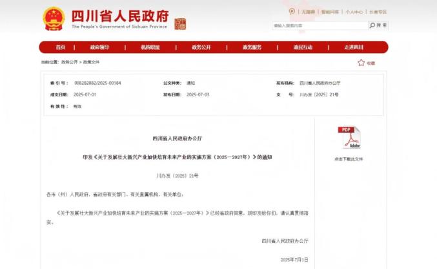
Task: Select 政民互动 in the red navbar
Action: (x=303, y=47)
